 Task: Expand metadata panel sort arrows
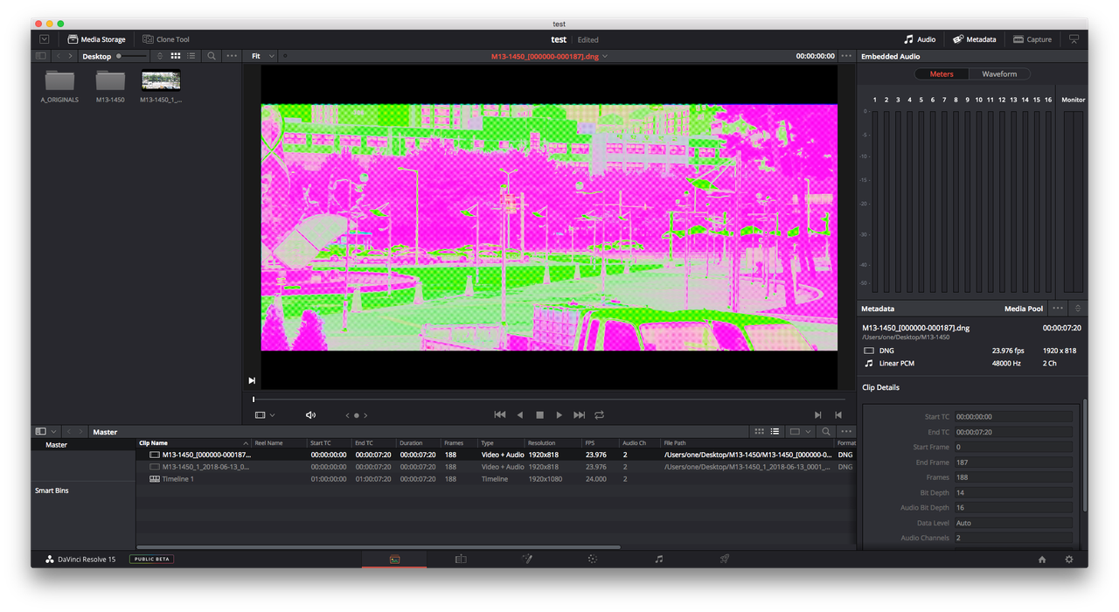pyautogui.click(x=1078, y=309)
